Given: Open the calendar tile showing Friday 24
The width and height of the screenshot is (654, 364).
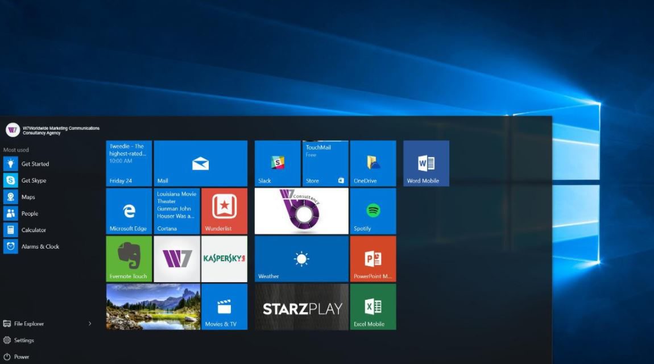Looking at the screenshot, I should coord(129,163).
